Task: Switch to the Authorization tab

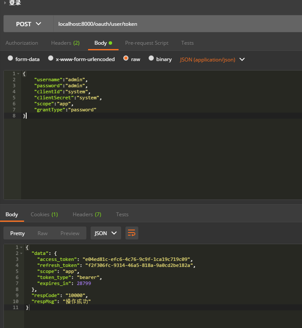Action: 22,43
